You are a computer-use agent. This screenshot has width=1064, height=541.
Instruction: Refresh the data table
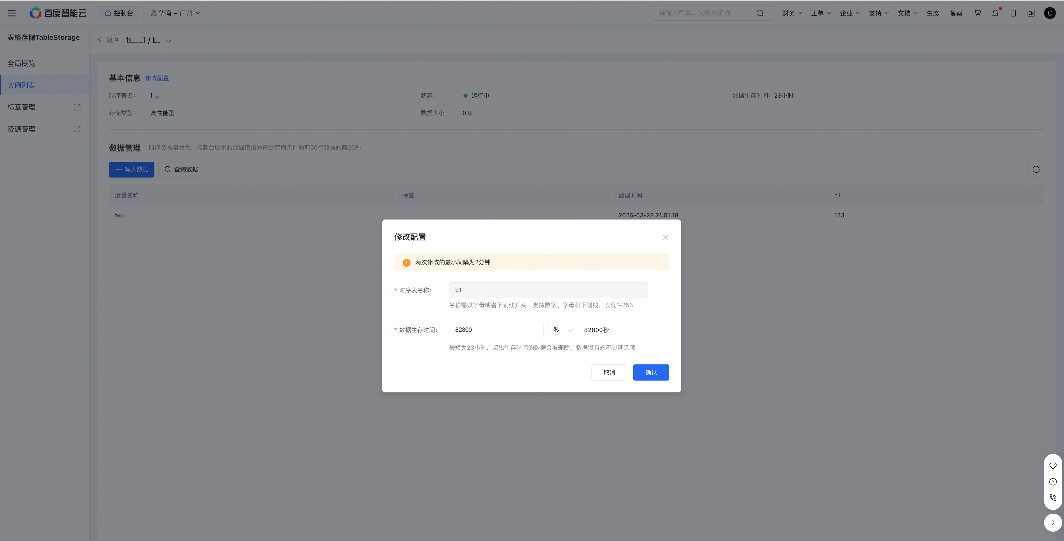pyautogui.click(x=1036, y=169)
